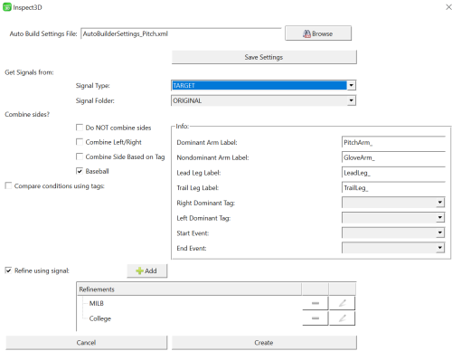Check Combine Left/Right option

click(80, 142)
